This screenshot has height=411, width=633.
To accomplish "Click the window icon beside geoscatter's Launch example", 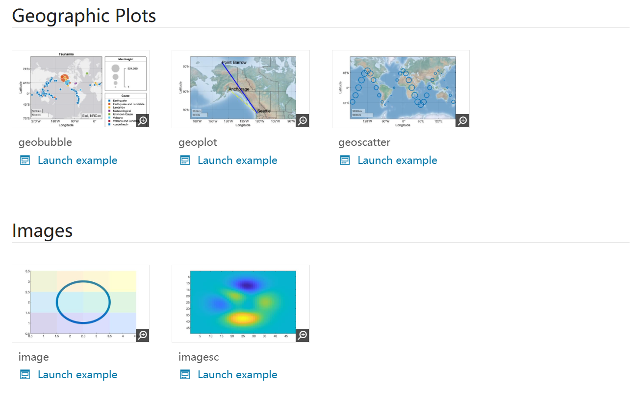I will tap(345, 160).
